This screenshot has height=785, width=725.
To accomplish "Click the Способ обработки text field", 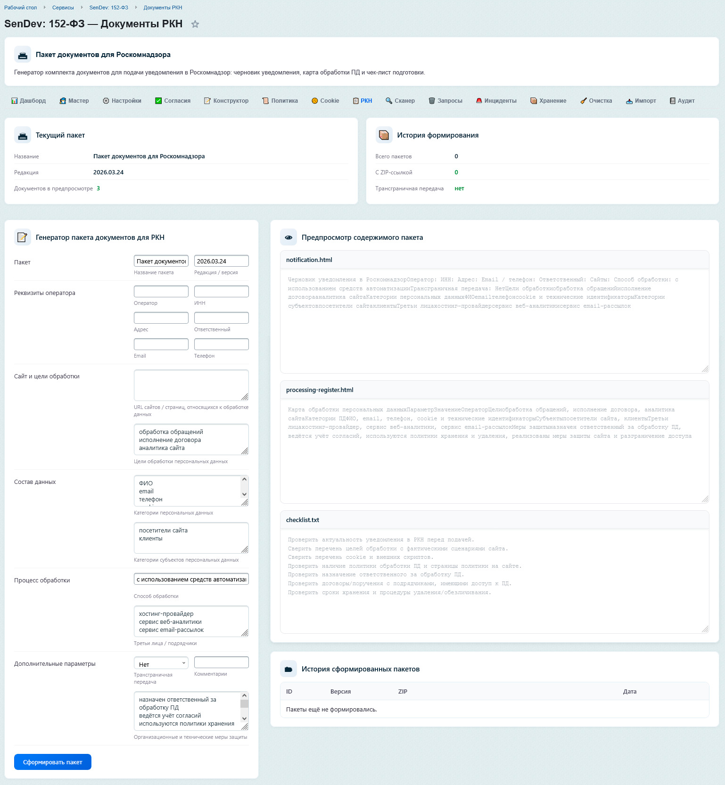I will coord(191,580).
